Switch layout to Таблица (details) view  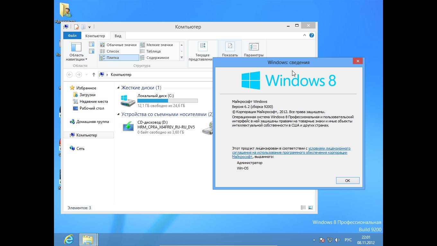[x=153, y=51]
